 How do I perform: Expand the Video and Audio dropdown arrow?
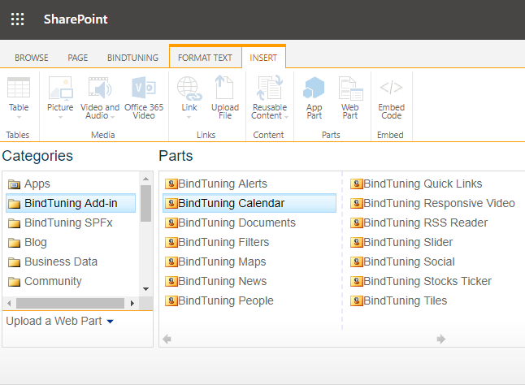[112, 117]
